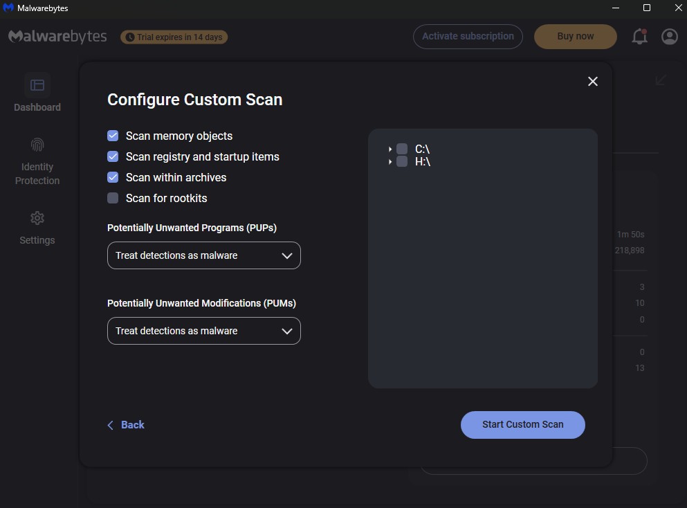687x508 pixels.
Task: Click the Buy now button
Action: pos(576,37)
